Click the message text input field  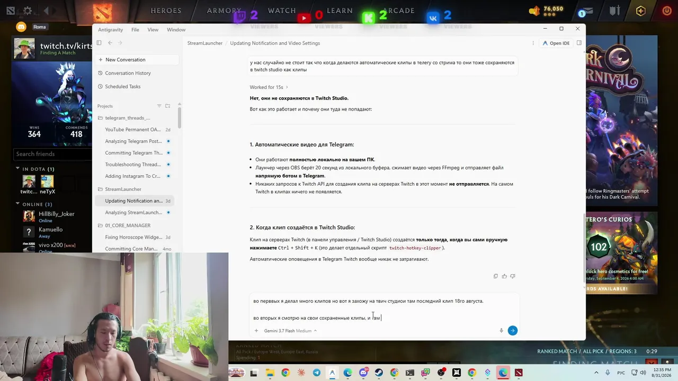click(384, 310)
